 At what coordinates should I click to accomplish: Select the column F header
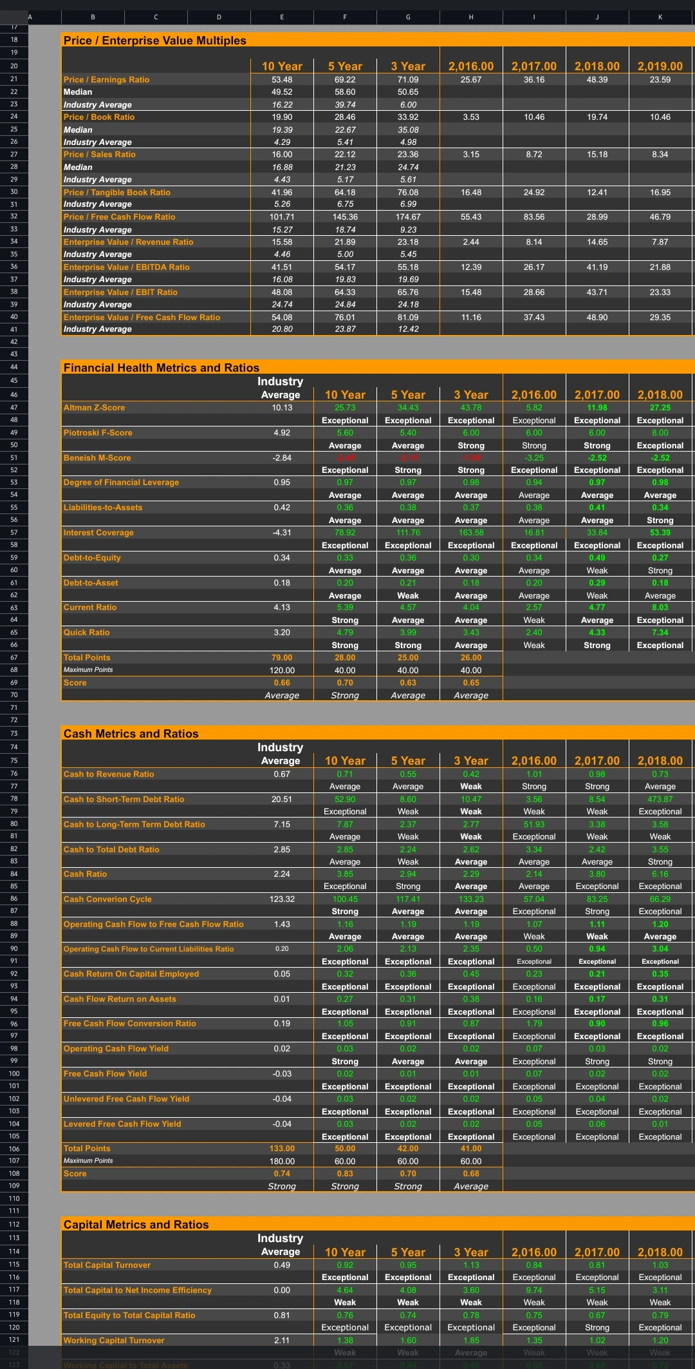[345, 17]
